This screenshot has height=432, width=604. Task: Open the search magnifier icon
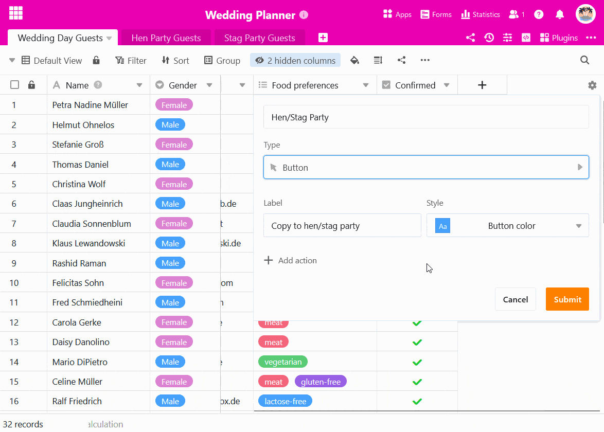(x=584, y=60)
